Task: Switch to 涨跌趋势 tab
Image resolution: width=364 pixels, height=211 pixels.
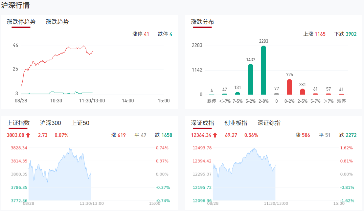Action: pyautogui.click(x=57, y=22)
